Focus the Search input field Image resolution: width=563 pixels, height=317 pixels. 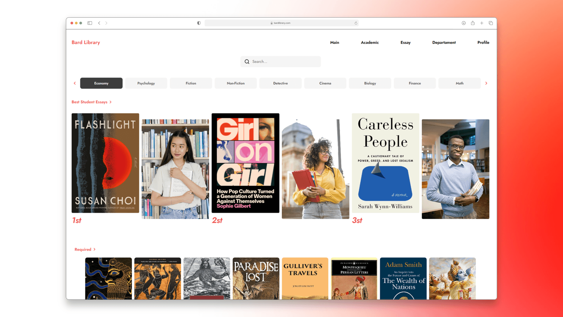click(281, 62)
